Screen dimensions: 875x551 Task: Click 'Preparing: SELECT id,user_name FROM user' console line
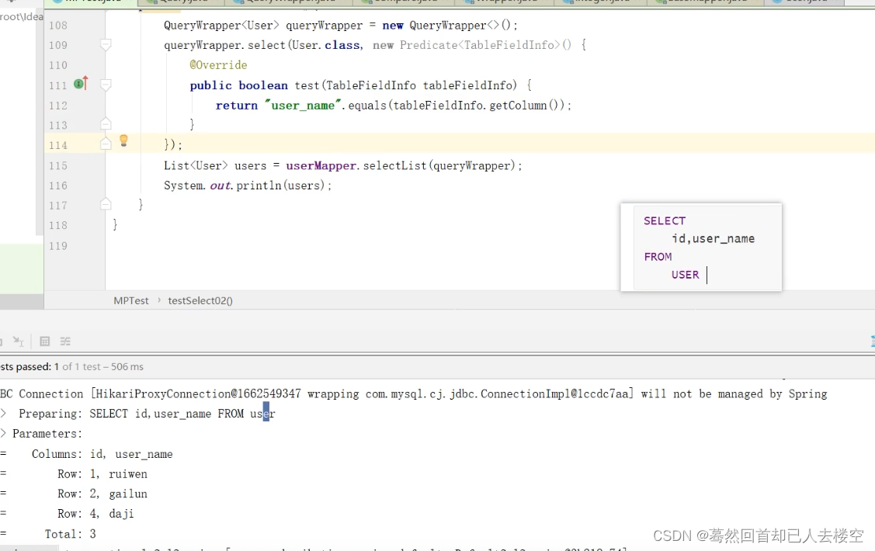(x=147, y=414)
